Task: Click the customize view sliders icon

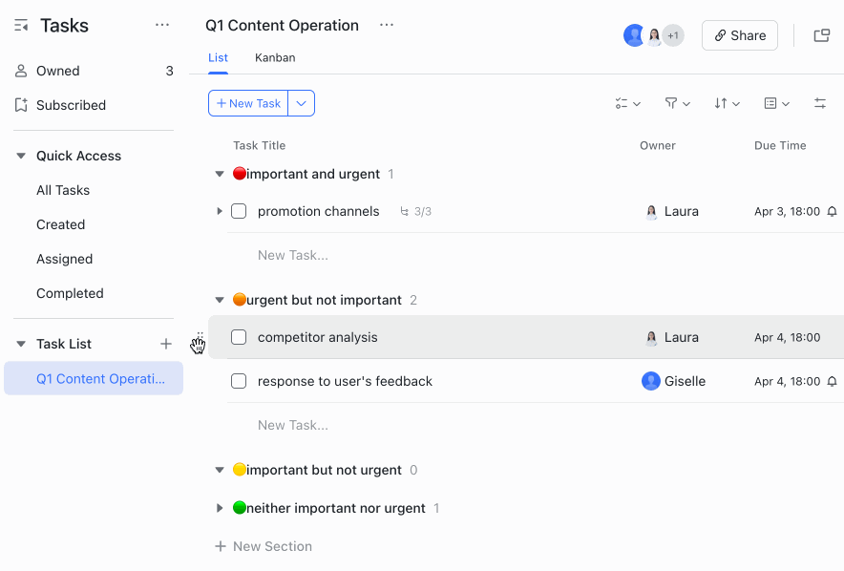Action: coord(820,102)
